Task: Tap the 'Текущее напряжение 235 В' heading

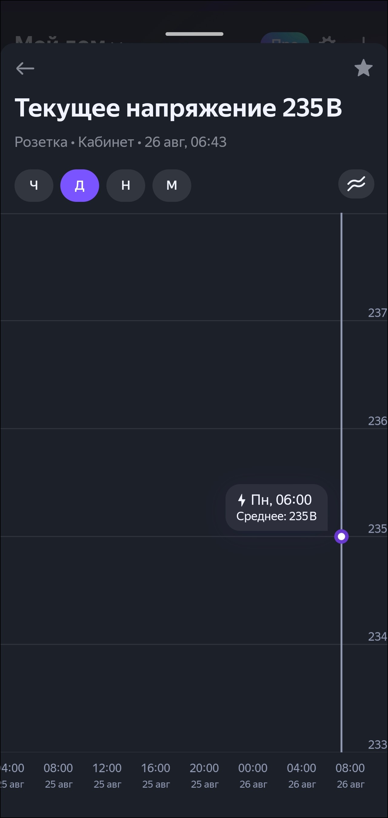Action: pos(178,108)
